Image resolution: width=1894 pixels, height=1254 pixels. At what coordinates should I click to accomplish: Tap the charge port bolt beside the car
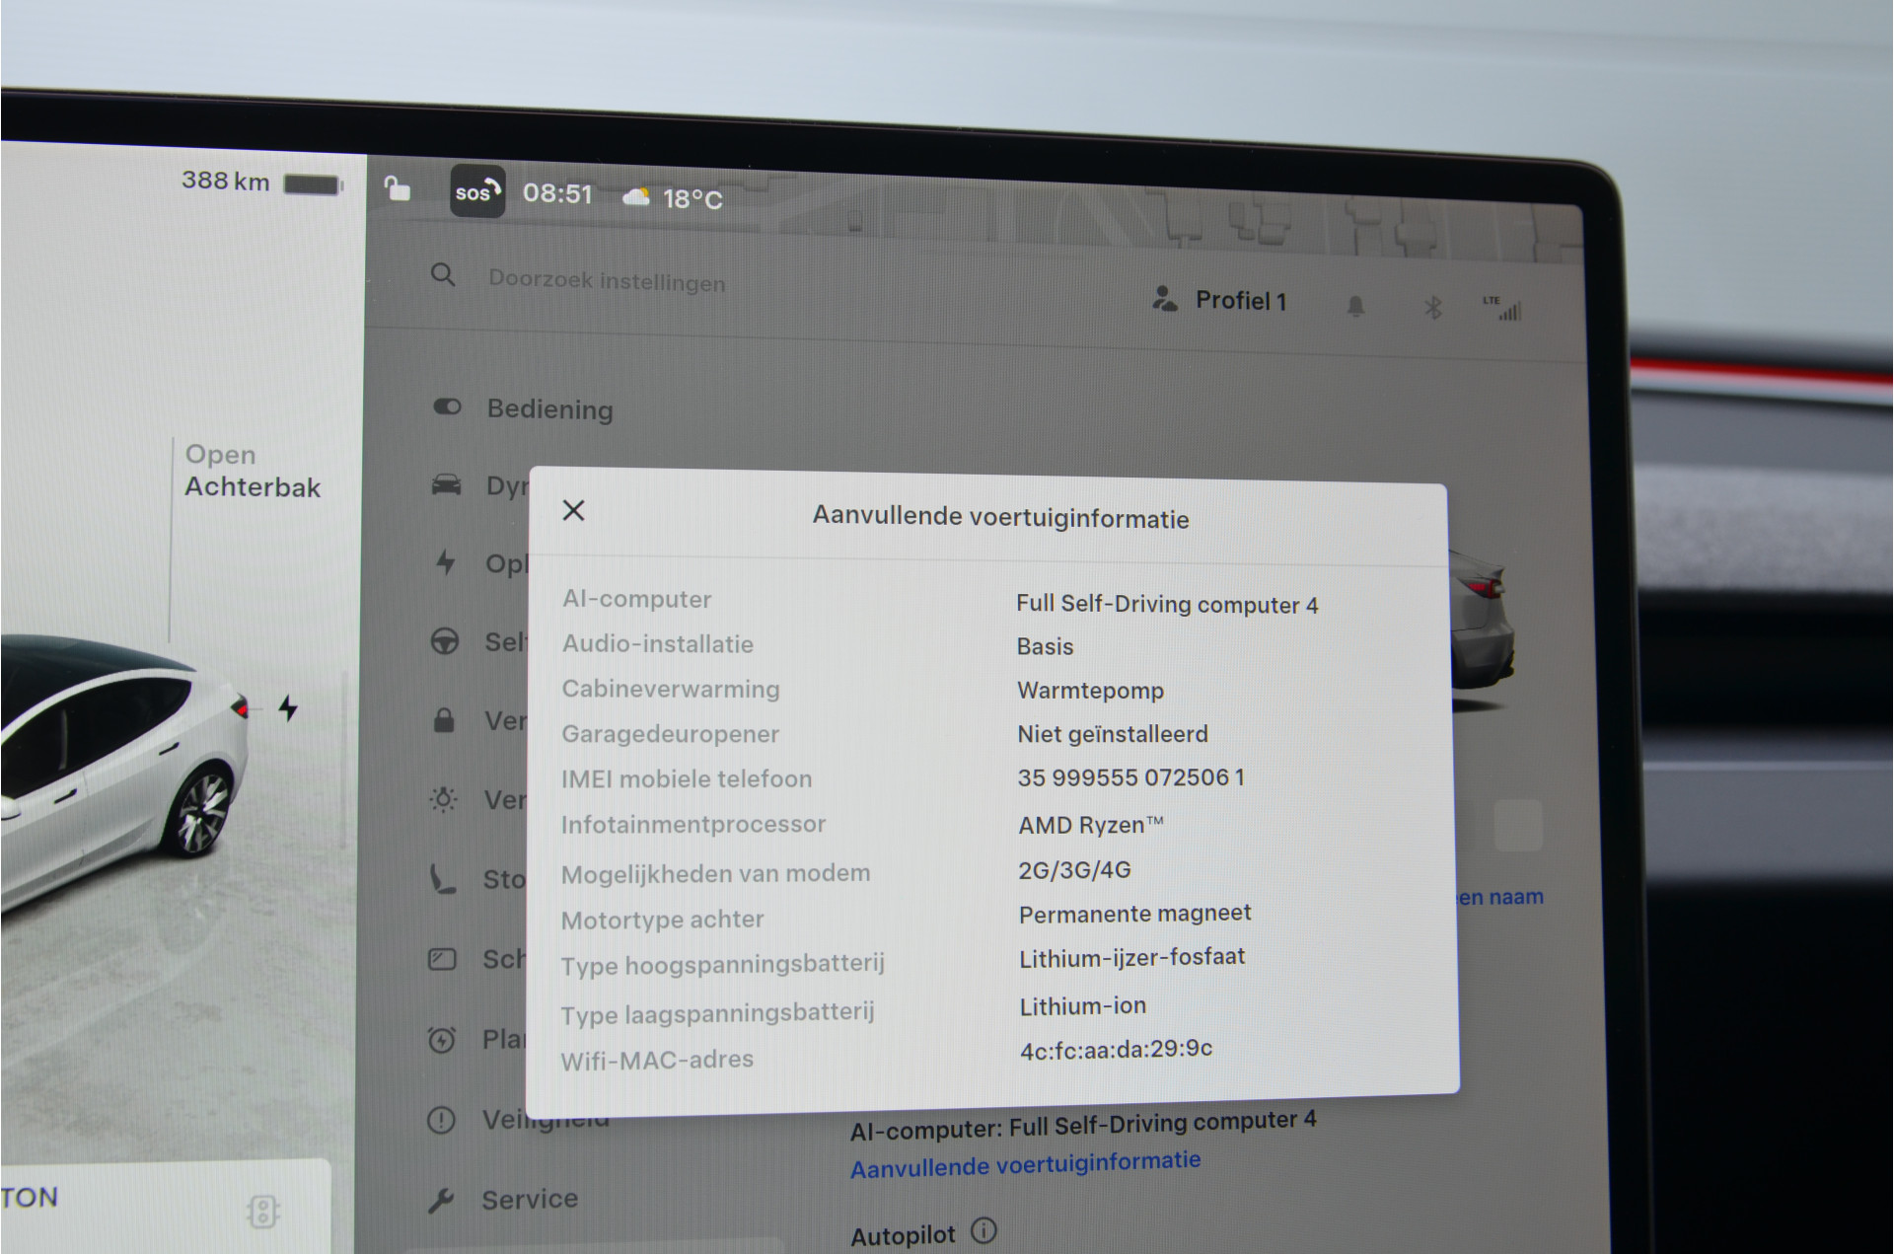pyautogui.click(x=288, y=707)
